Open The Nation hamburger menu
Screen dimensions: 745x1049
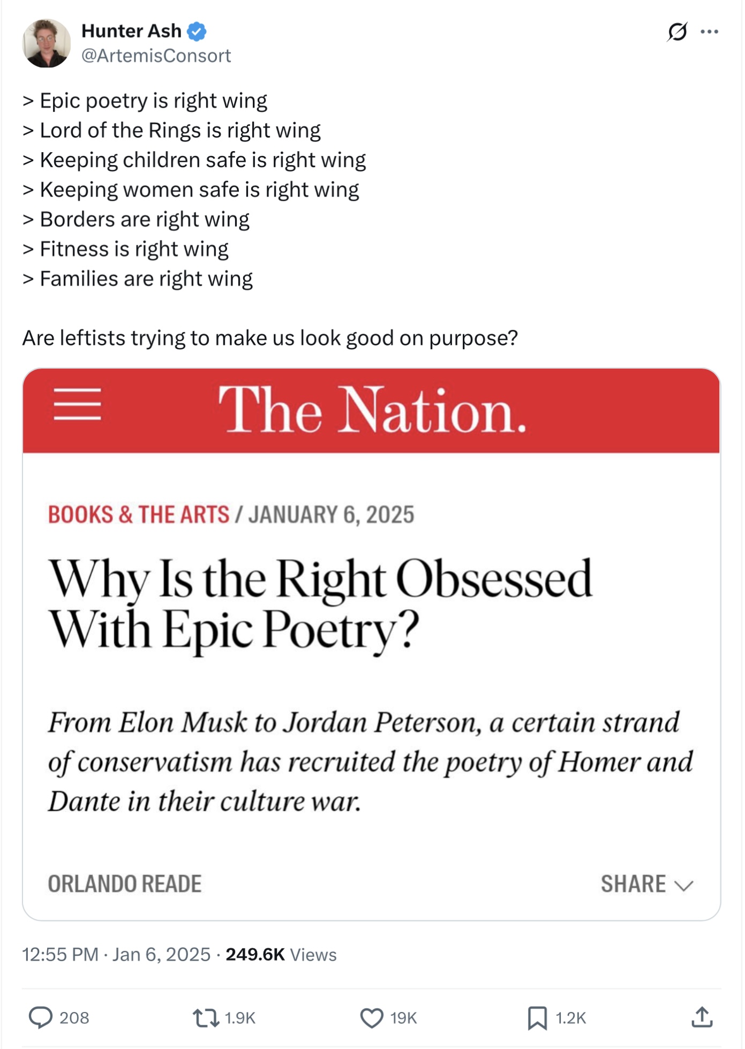click(x=77, y=404)
